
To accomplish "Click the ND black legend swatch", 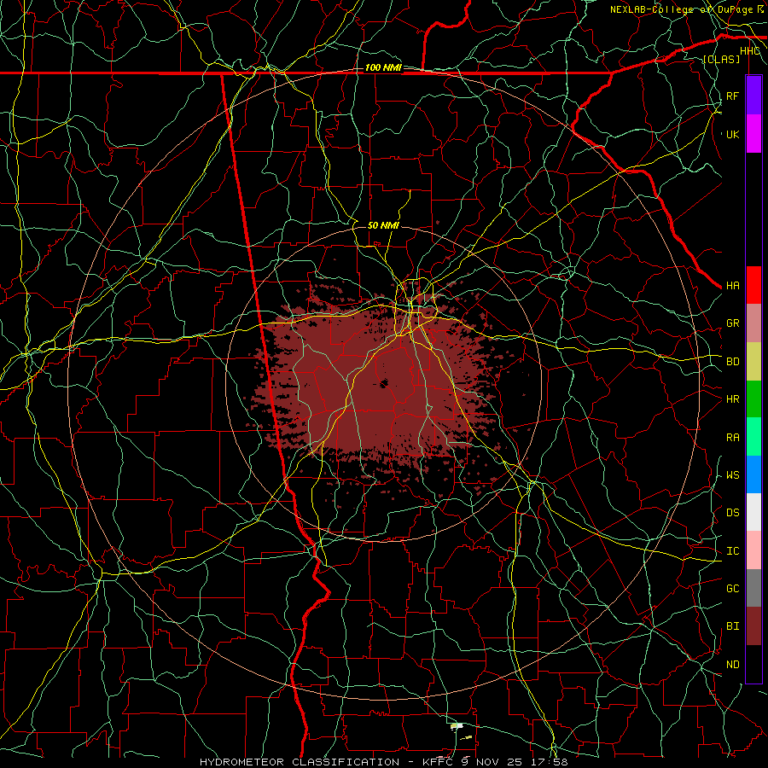I will [x=753, y=664].
